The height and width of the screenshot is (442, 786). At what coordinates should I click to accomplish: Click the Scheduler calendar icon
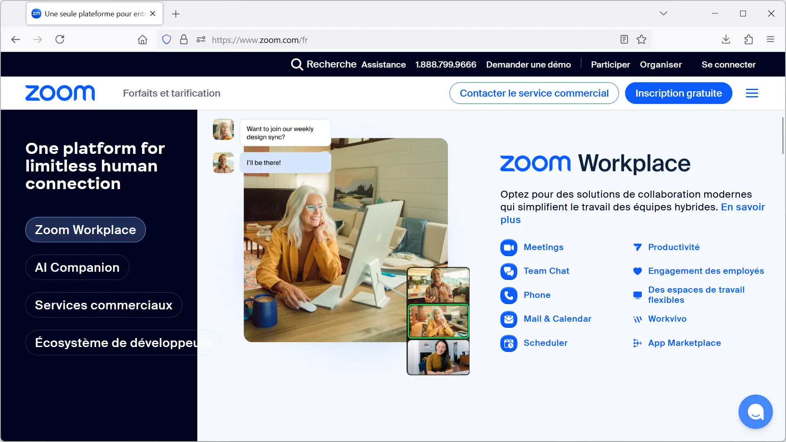point(509,343)
